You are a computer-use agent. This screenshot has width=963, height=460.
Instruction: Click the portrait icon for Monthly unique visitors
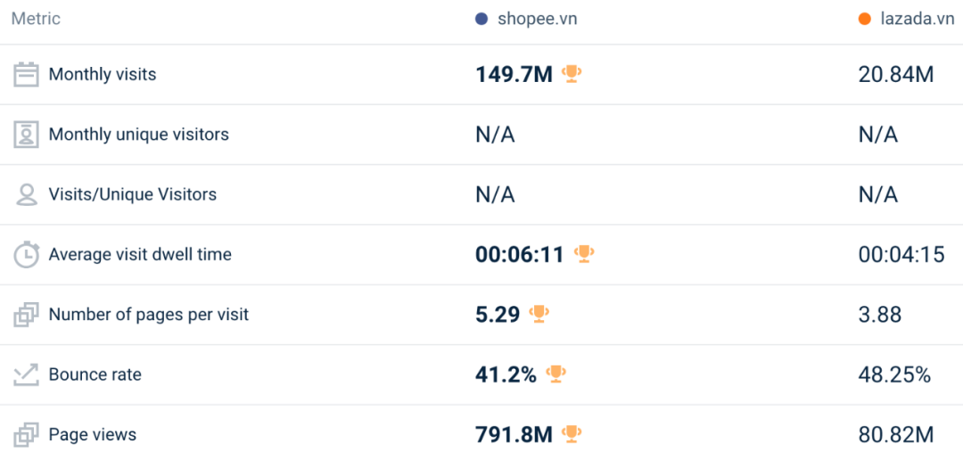26,135
